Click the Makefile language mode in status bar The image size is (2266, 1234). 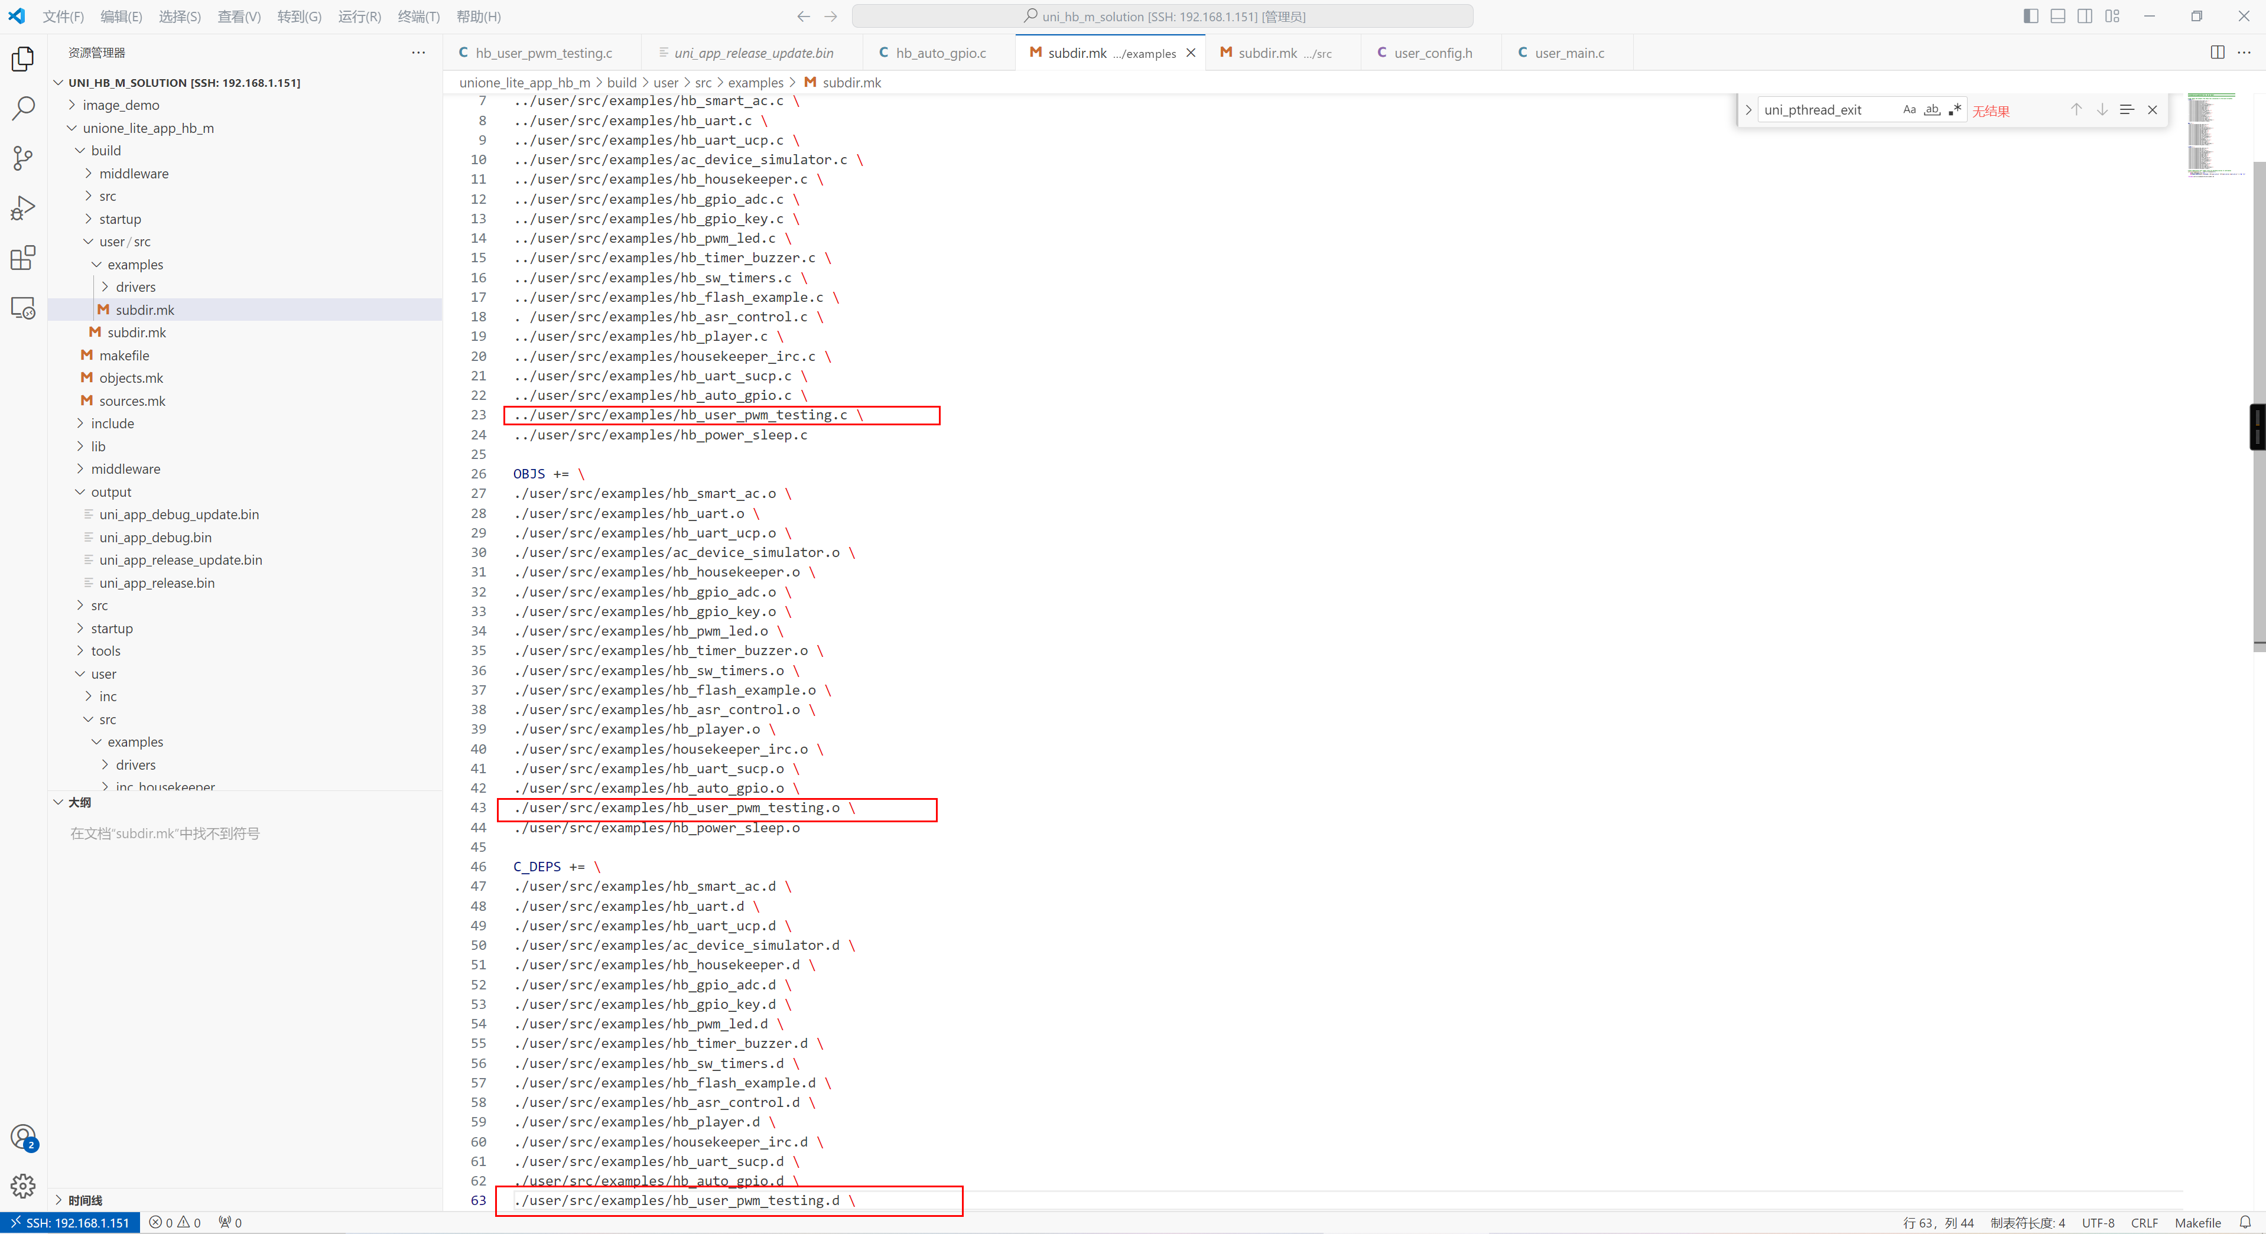[x=2197, y=1223]
